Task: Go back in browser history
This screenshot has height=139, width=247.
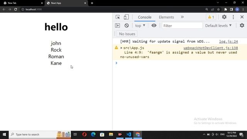Action: 4,9
